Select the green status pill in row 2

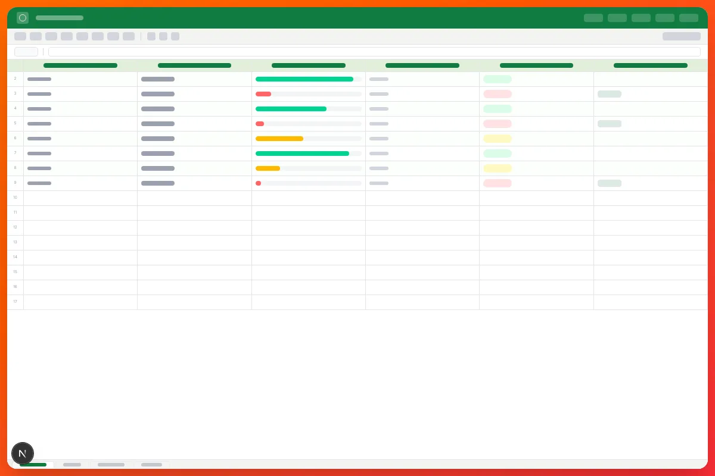point(498,79)
